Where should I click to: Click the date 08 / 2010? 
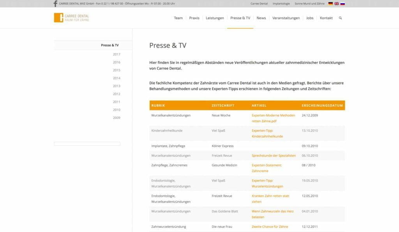pos(309,165)
